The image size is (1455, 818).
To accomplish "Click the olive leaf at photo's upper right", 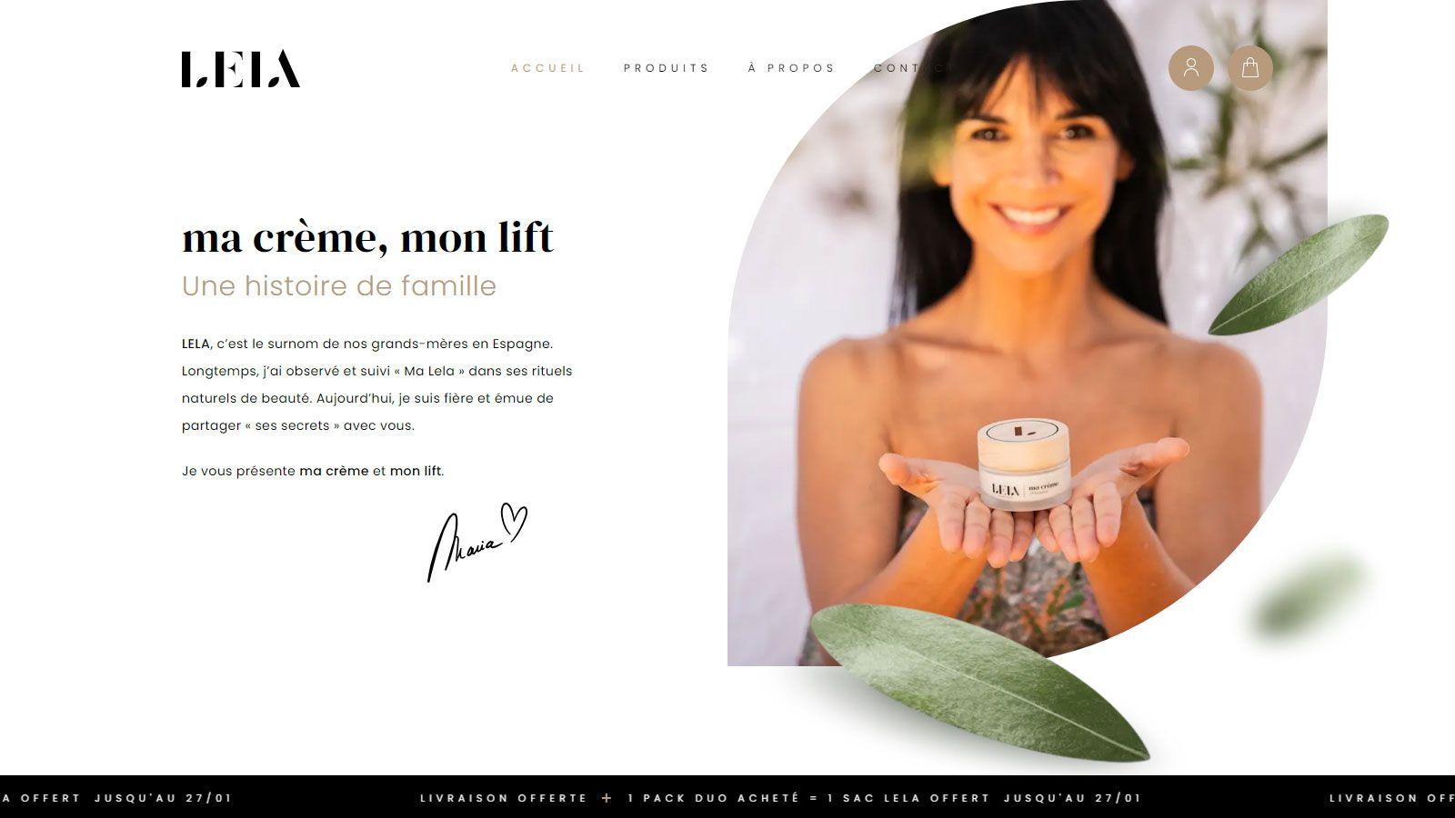I will pos(1298,274).
